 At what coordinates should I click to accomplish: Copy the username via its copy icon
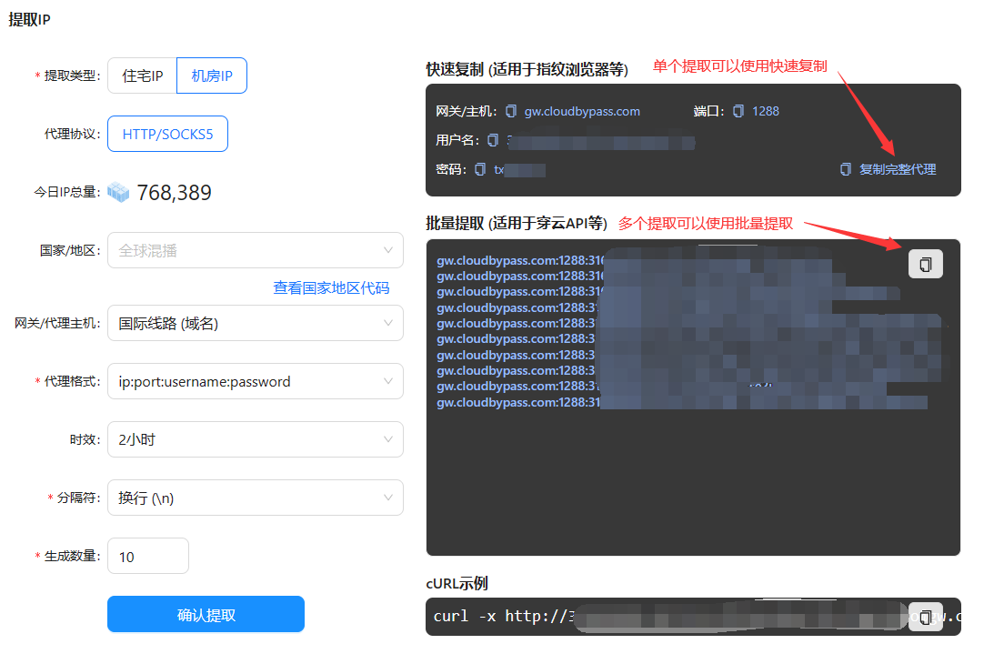click(x=493, y=140)
